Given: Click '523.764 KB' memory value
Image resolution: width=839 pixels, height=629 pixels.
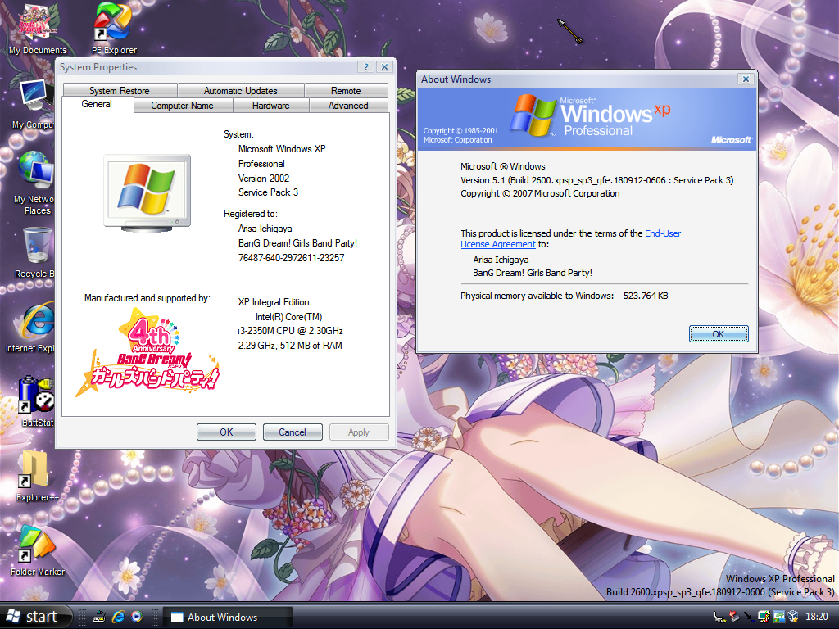Looking at the screenshot, I should 646,296.
